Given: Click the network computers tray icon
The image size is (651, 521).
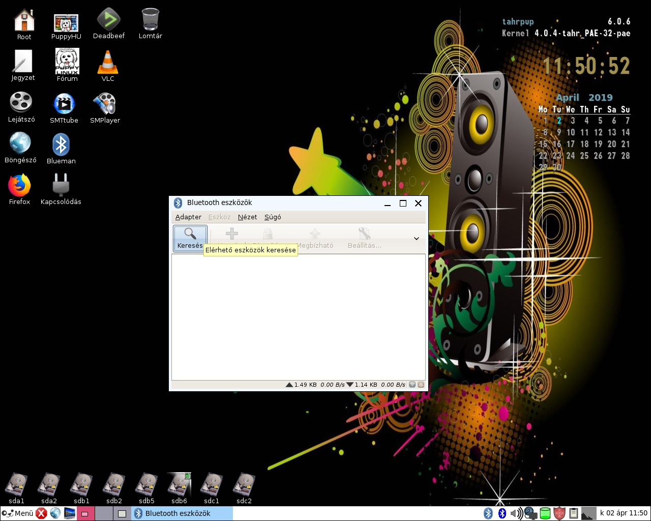Looking at the screenshot, I should click(x=530, y=513).
